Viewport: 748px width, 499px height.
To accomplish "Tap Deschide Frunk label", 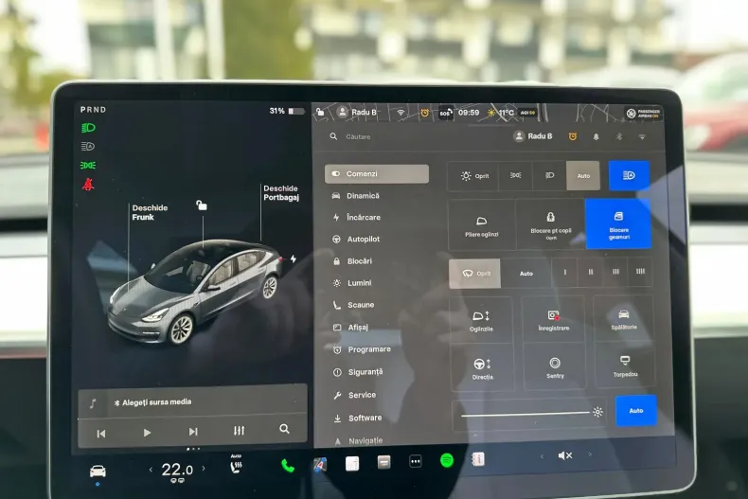I will (150, 212).
